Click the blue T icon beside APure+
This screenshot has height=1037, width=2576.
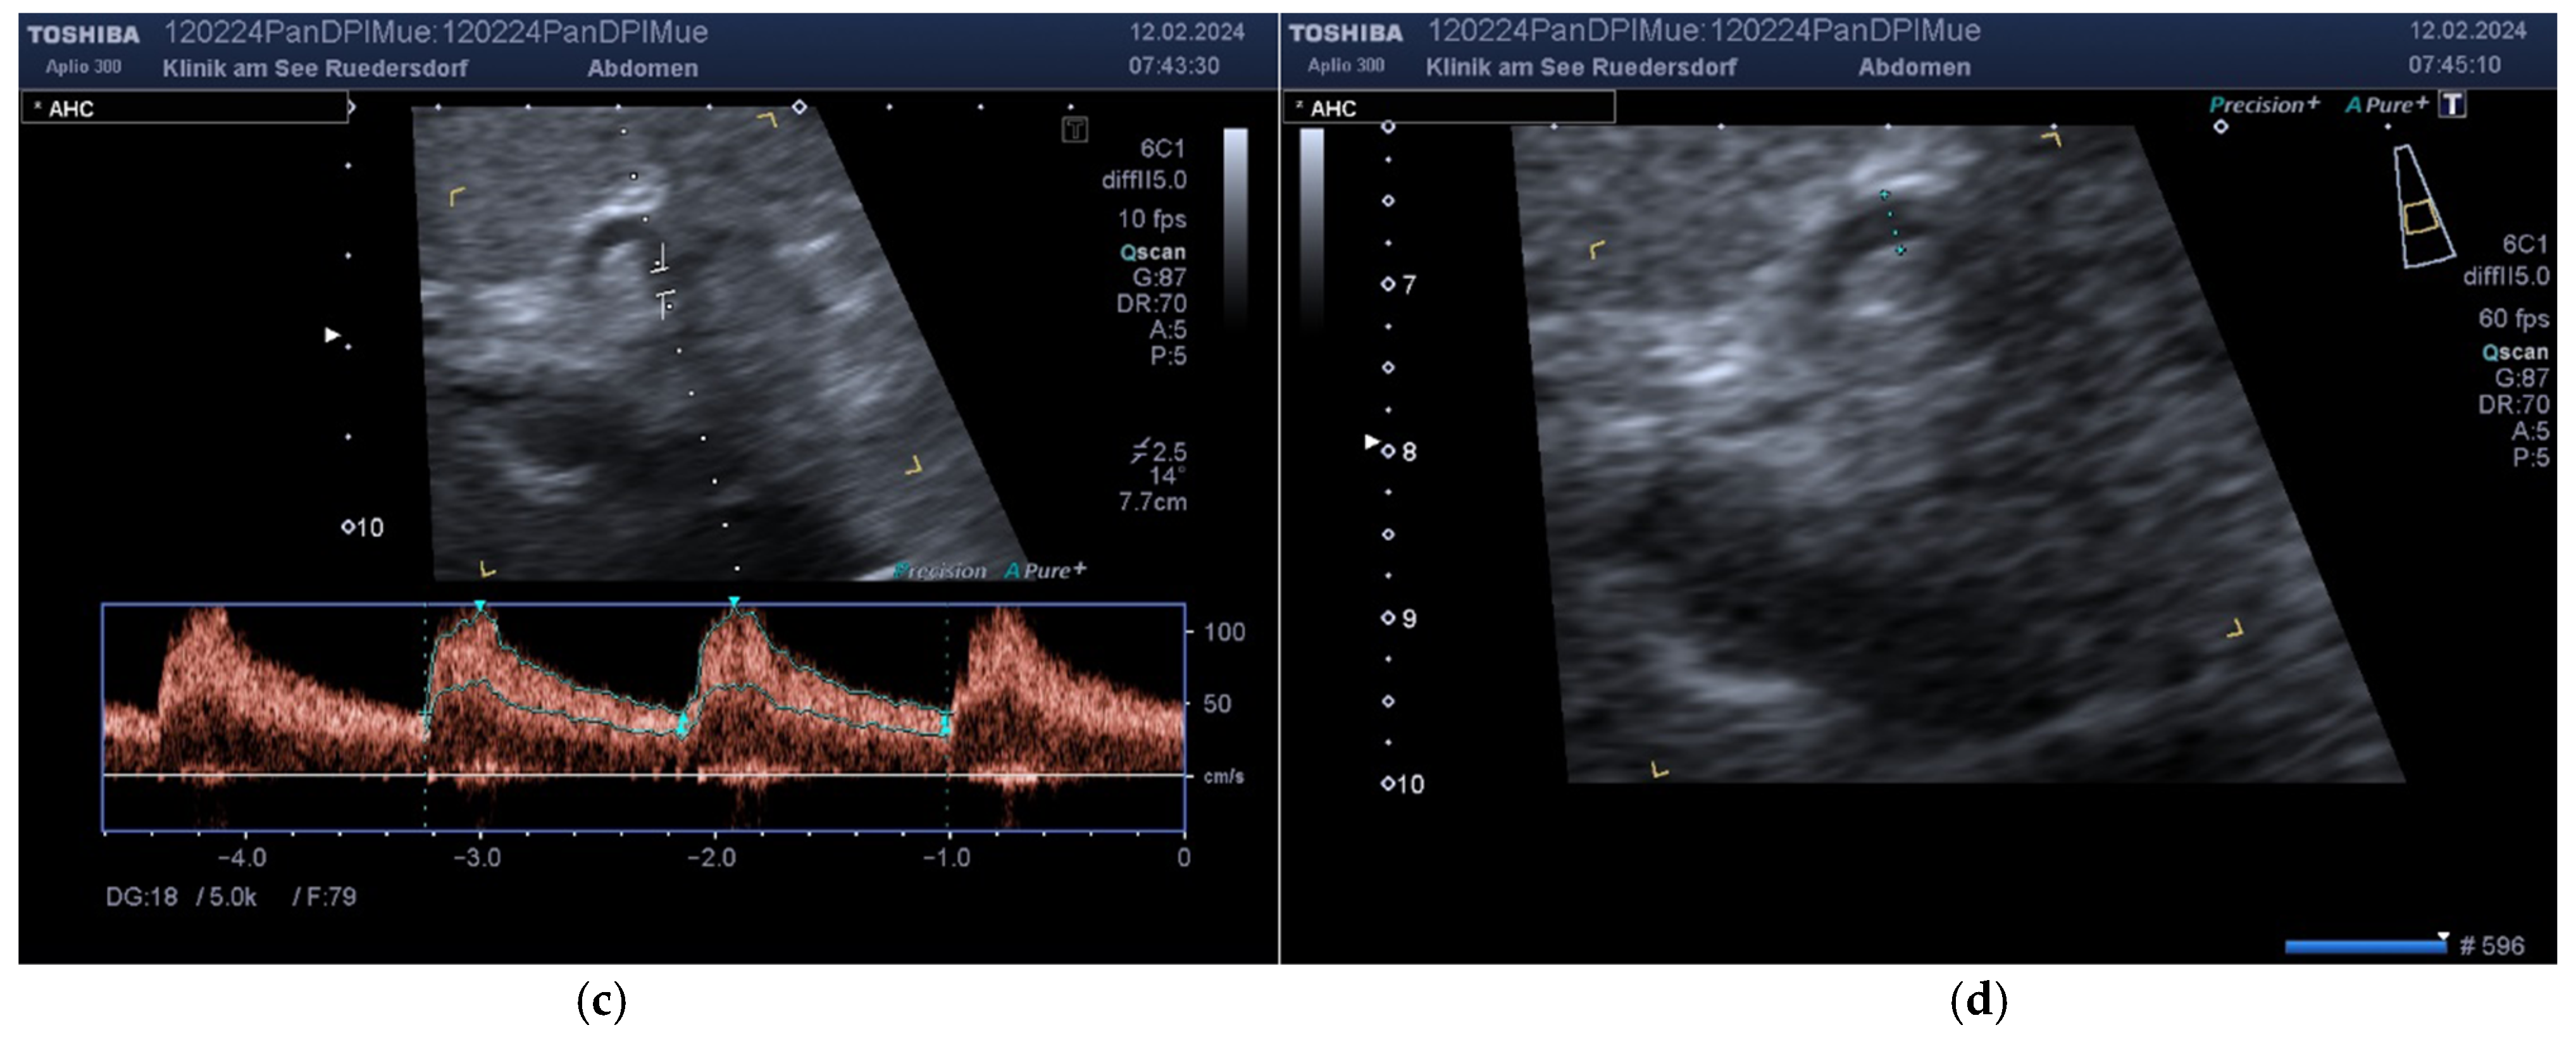coord(2452,105)
